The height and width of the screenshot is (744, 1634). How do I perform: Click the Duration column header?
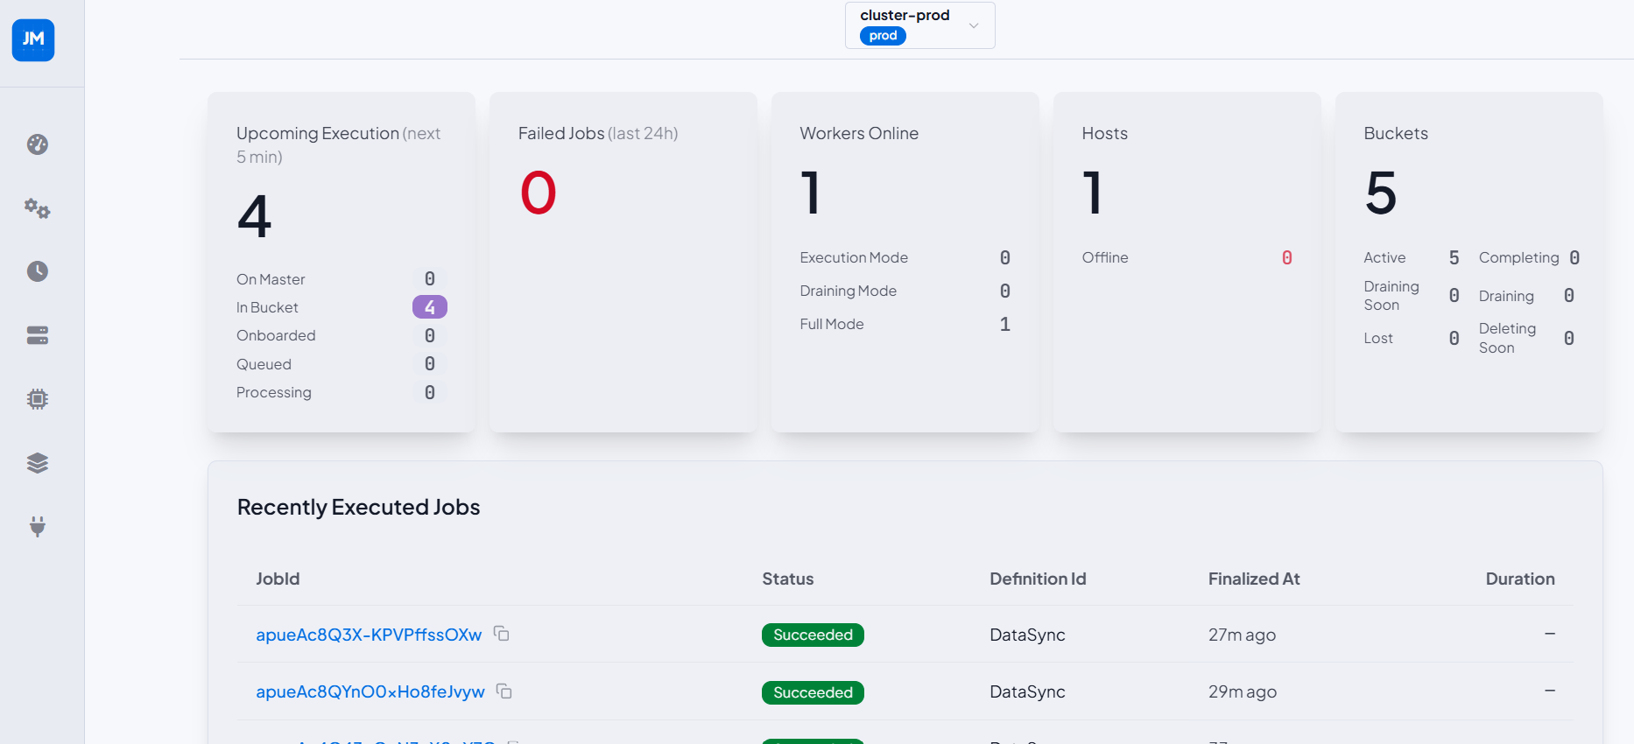point(1520,579)
